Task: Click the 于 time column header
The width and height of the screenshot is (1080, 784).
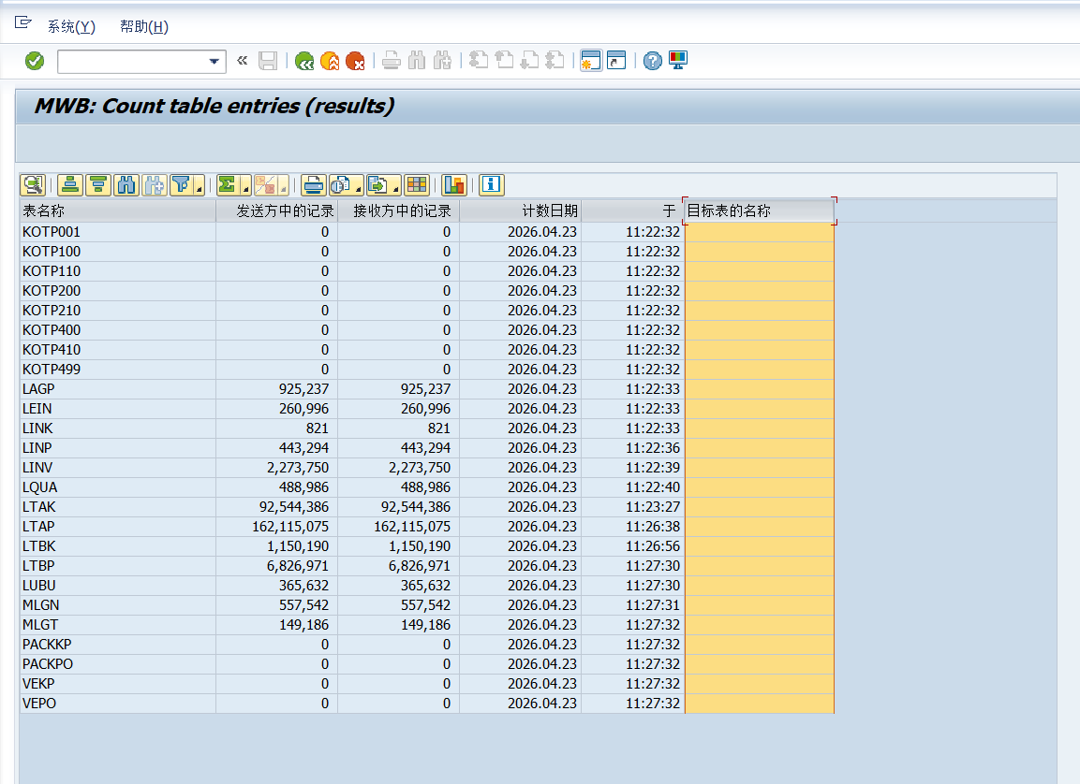Action: click(x=633, y=211)
